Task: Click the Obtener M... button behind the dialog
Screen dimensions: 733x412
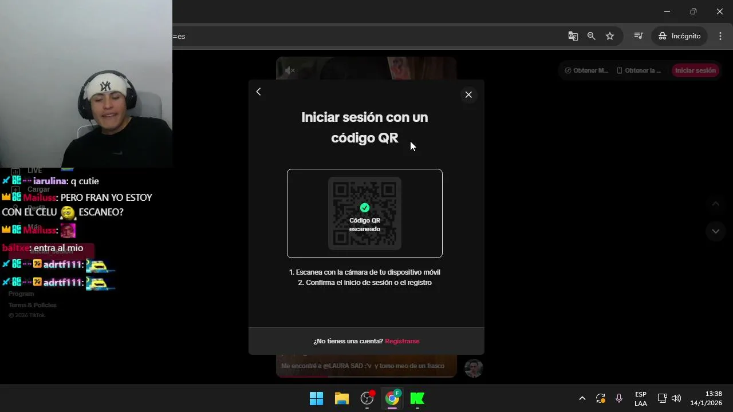Action: (586, 70)
